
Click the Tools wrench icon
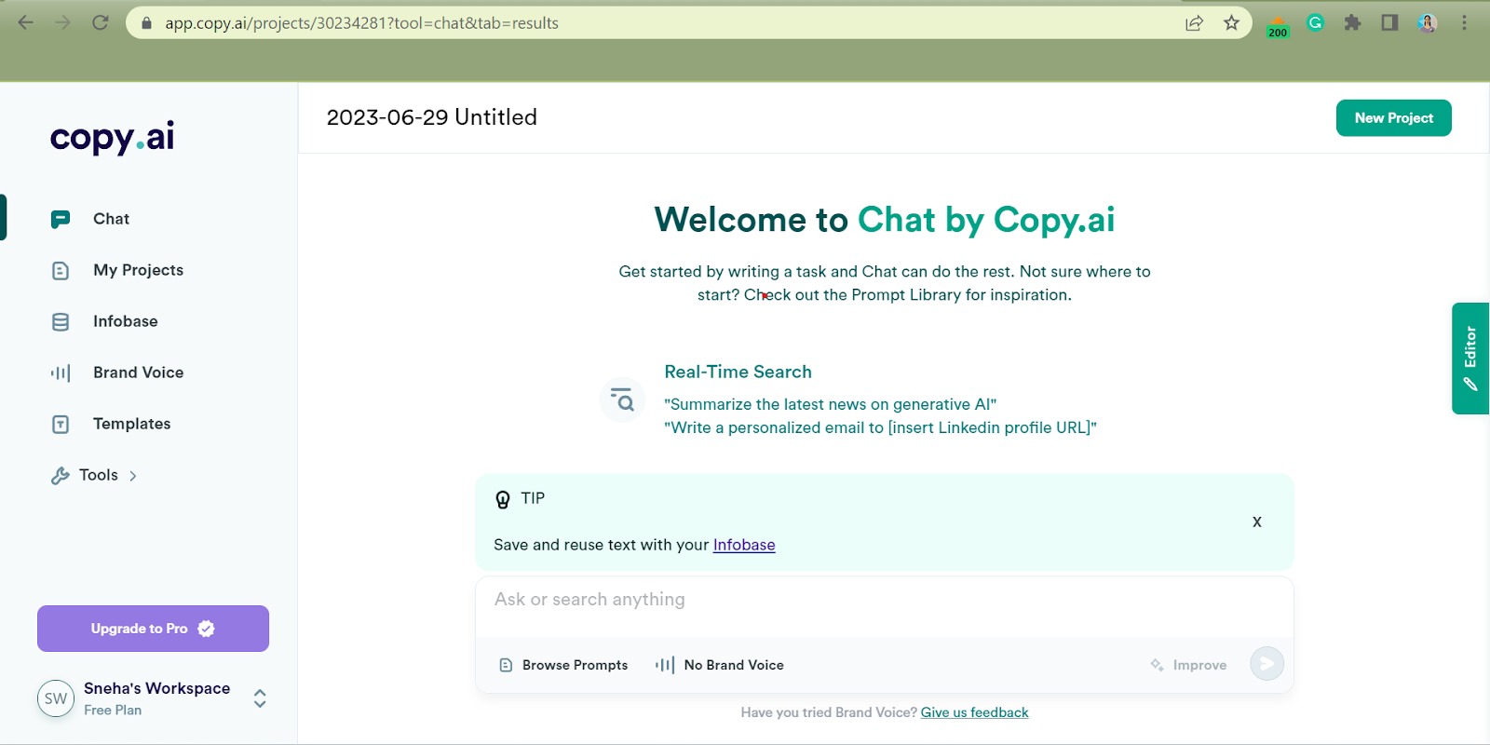(x=61, y=476)
